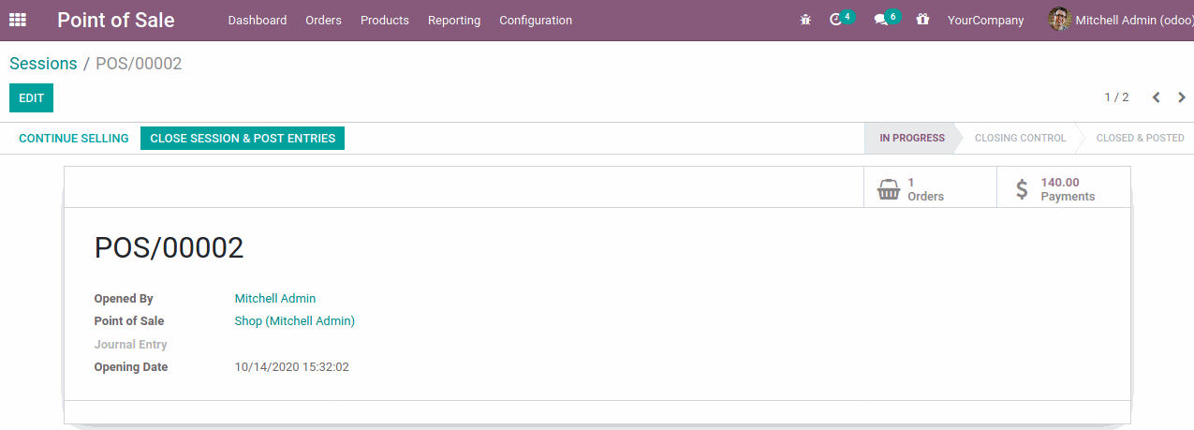Click Mitchell Admin avatar picture

coord(1059,20)
